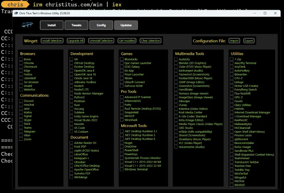Click the Browsers section heading
Image resolution: width=284 pixels, height=193 pixels.
28,53
